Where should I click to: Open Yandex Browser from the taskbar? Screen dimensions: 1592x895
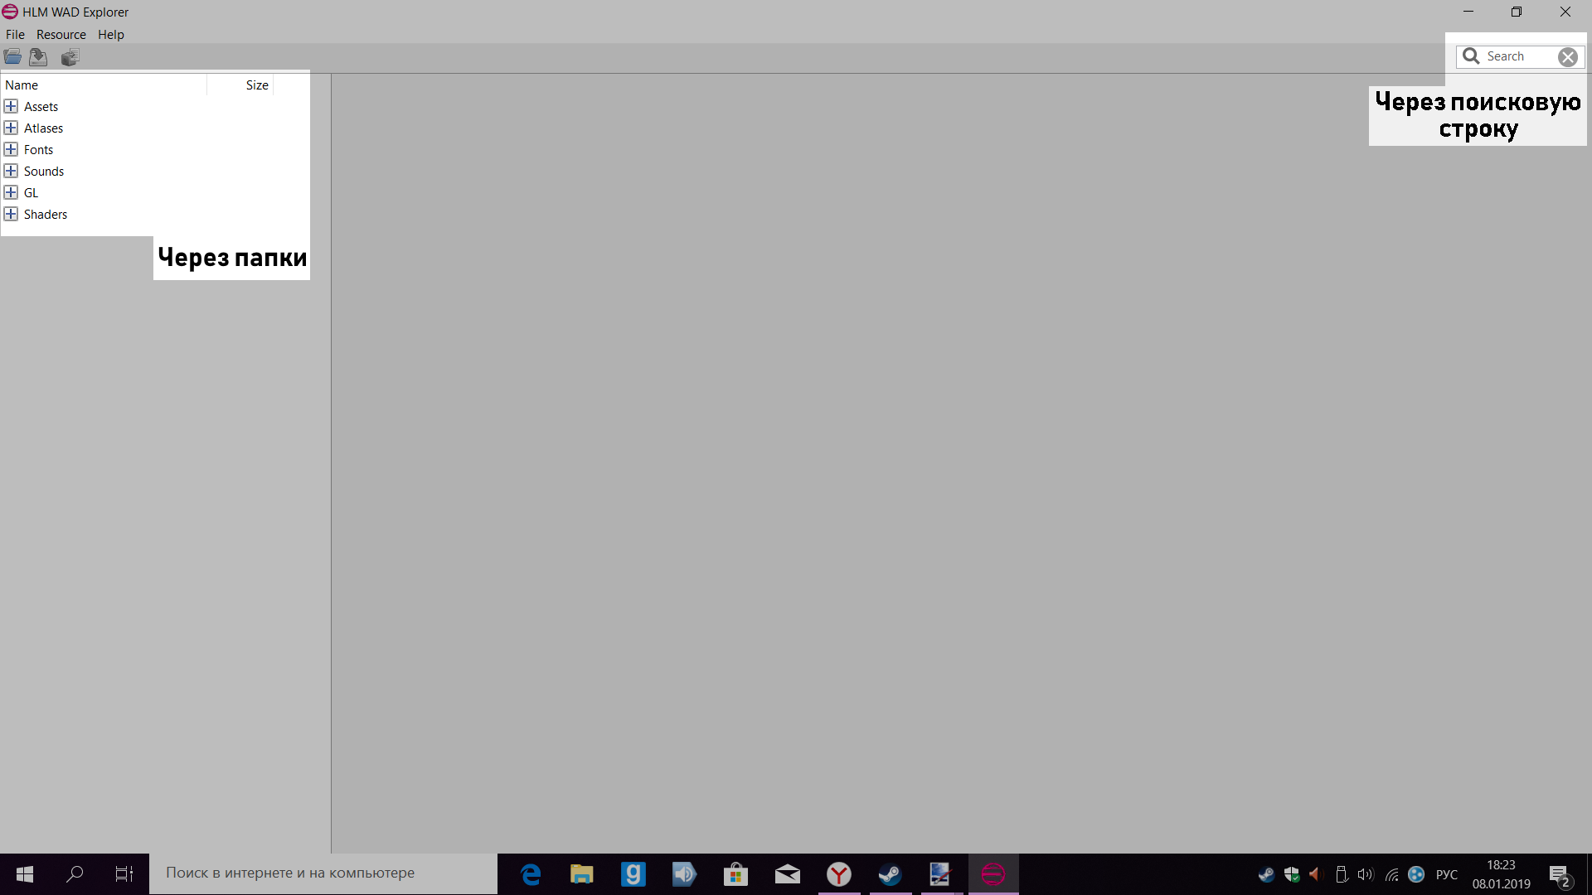(x=839, y=874)
